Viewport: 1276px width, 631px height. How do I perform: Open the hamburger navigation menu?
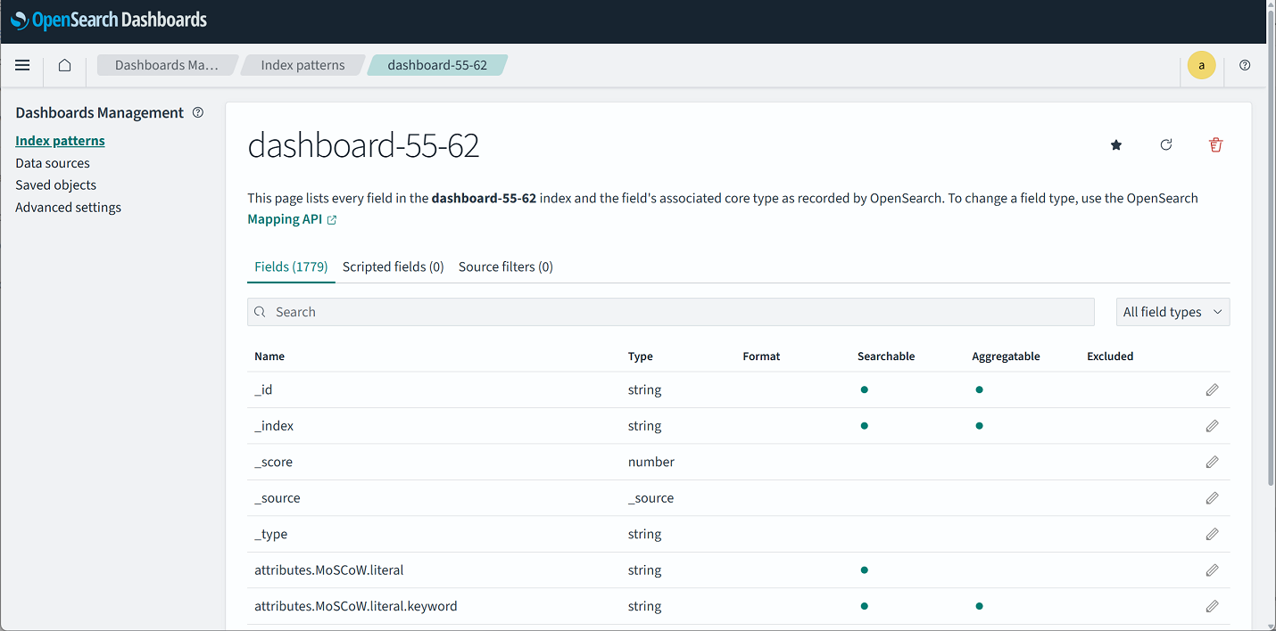tap(22, 65)
